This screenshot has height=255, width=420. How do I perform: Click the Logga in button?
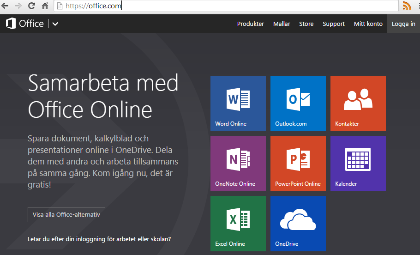[403, 24]
